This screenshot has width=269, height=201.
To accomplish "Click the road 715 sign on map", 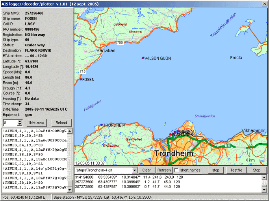I will pyautogui.click(x=82, y=71).
